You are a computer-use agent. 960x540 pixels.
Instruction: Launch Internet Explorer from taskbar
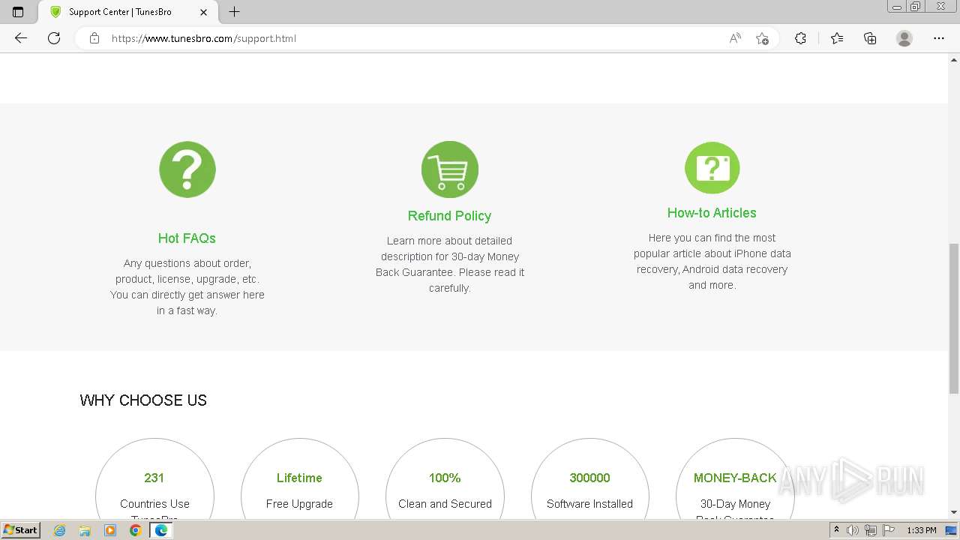point(60,530)
